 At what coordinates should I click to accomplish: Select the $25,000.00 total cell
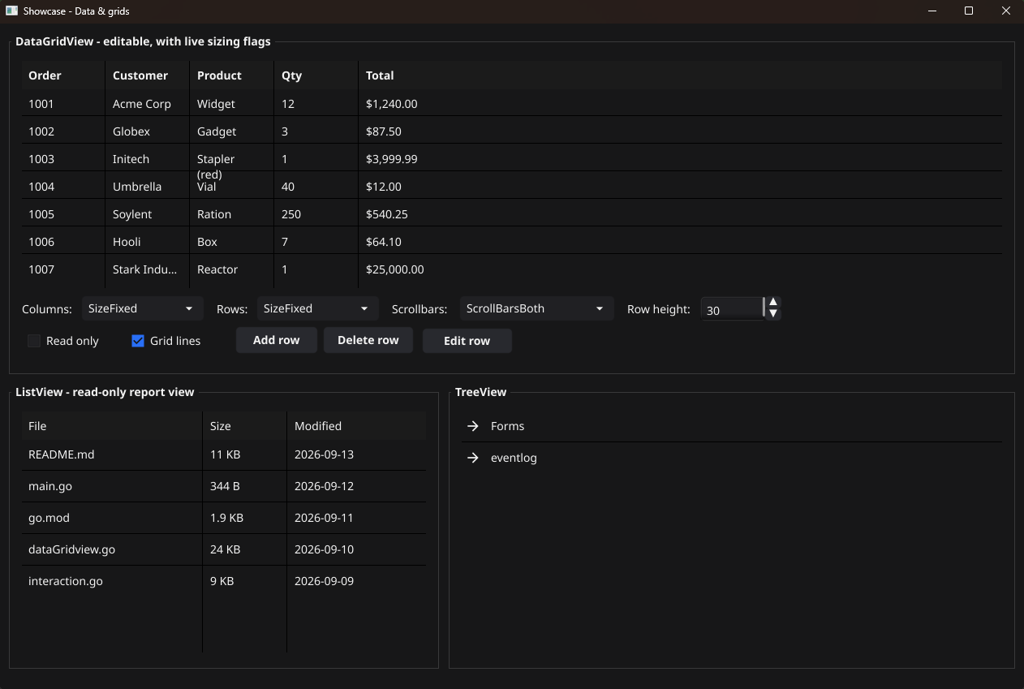[680, 269]
